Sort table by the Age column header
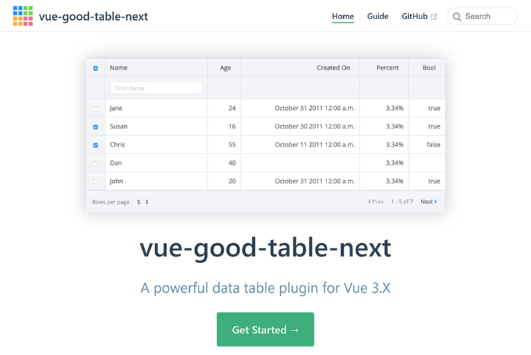The width and height of the screenshot is (531, 355). point(225,68)
